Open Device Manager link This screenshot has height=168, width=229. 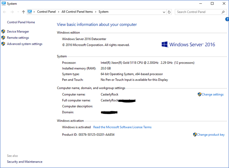pos(18,32)
